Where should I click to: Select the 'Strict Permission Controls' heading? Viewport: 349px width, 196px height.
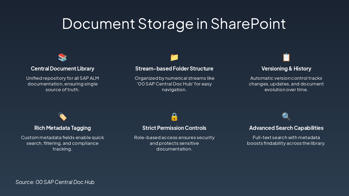tap(174, 128)
